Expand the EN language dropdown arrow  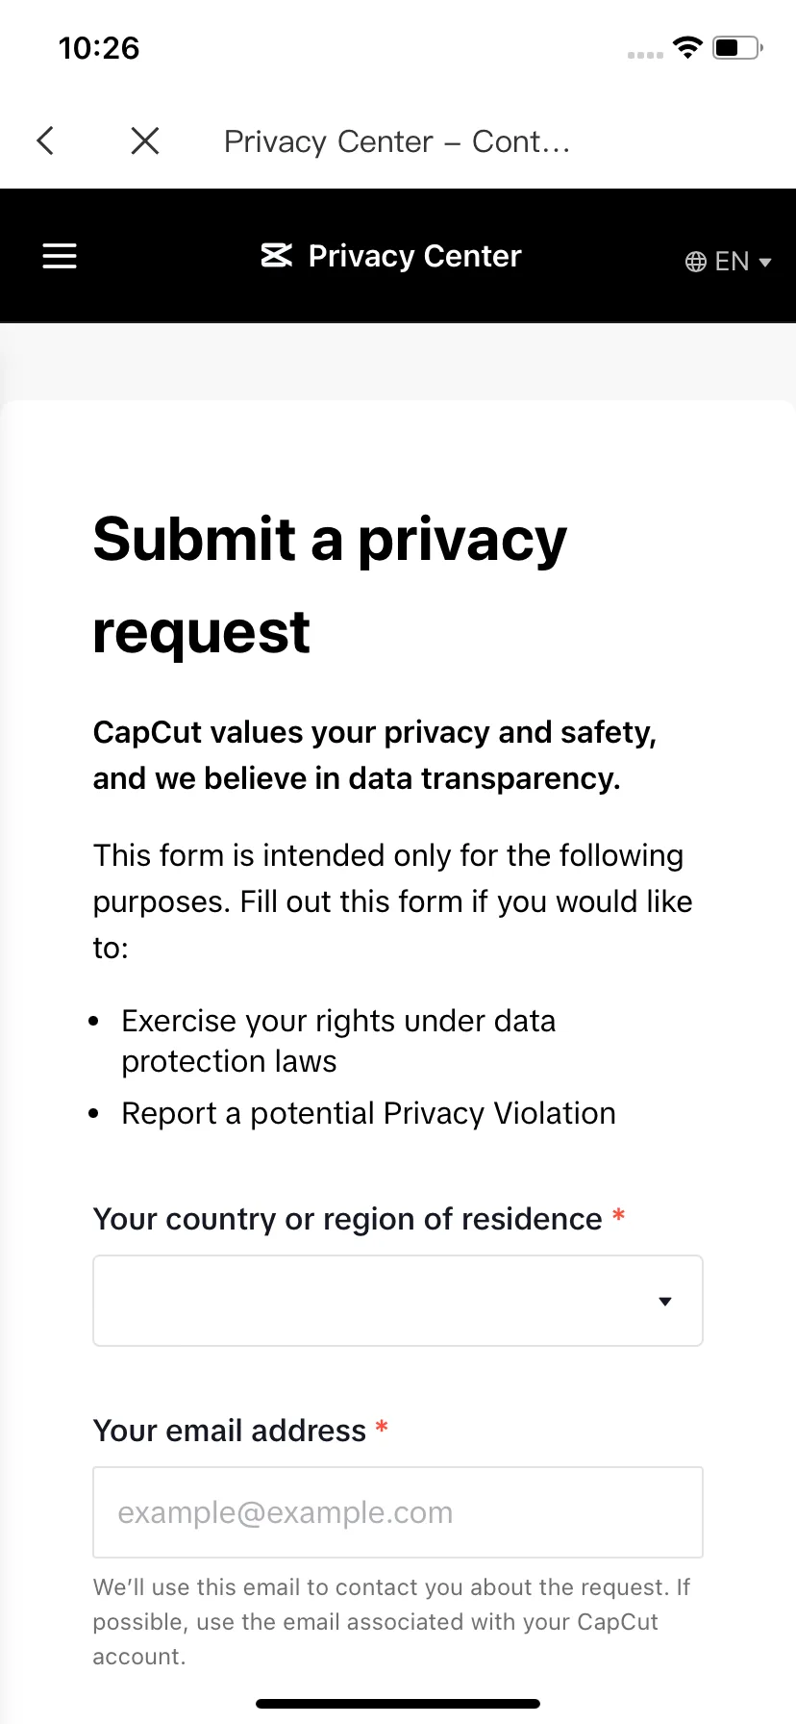point(766,262)
